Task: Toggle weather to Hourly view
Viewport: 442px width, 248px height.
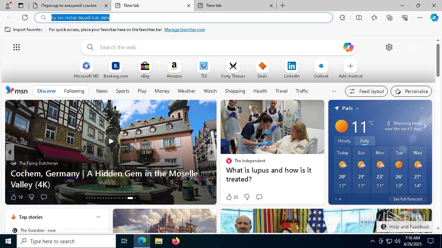Action: click(x=344, y=141)
